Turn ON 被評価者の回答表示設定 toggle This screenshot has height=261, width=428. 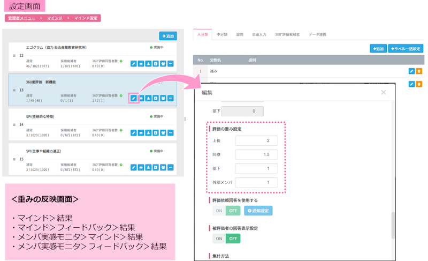219,238
